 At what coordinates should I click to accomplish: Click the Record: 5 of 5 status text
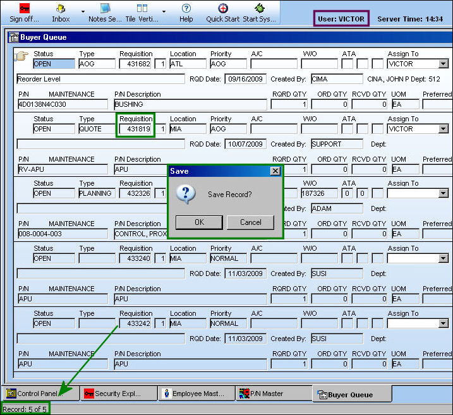[25, 409]
